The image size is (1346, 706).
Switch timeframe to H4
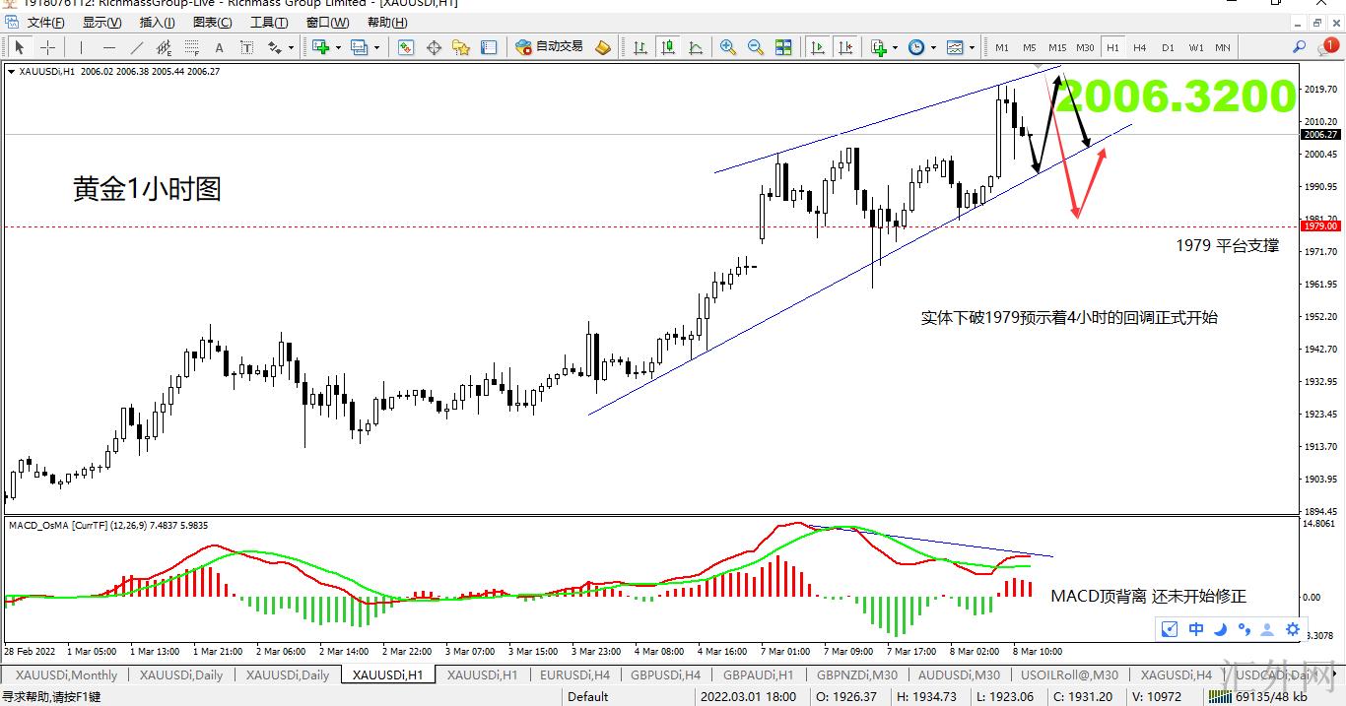[x=1139, y=47]
